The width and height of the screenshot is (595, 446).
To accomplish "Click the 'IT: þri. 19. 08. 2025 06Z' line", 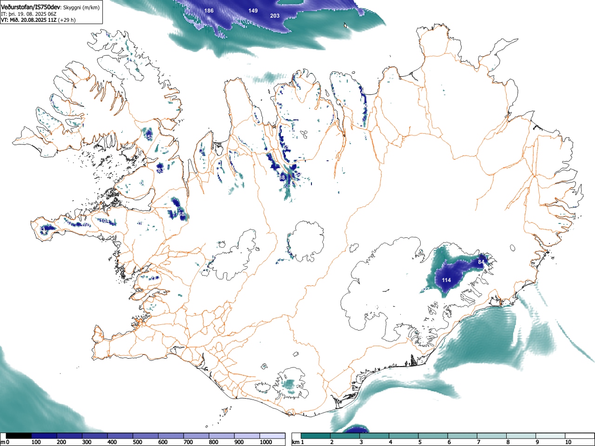I will [x=29, y=14].
